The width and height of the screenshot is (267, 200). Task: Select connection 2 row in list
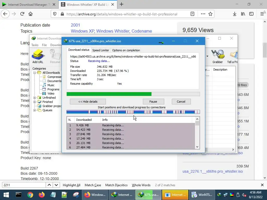click(131, 130)
